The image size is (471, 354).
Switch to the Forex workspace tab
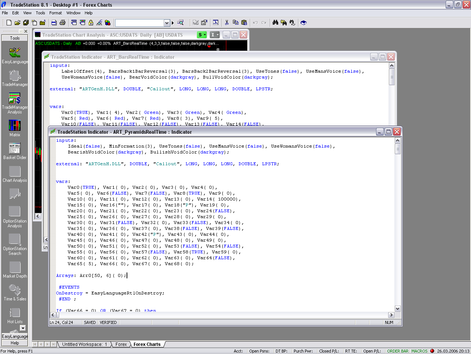(121, 344)
